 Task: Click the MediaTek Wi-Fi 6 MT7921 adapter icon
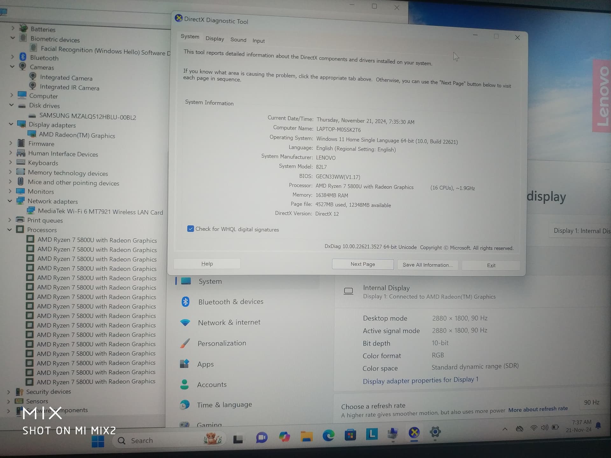31,210
